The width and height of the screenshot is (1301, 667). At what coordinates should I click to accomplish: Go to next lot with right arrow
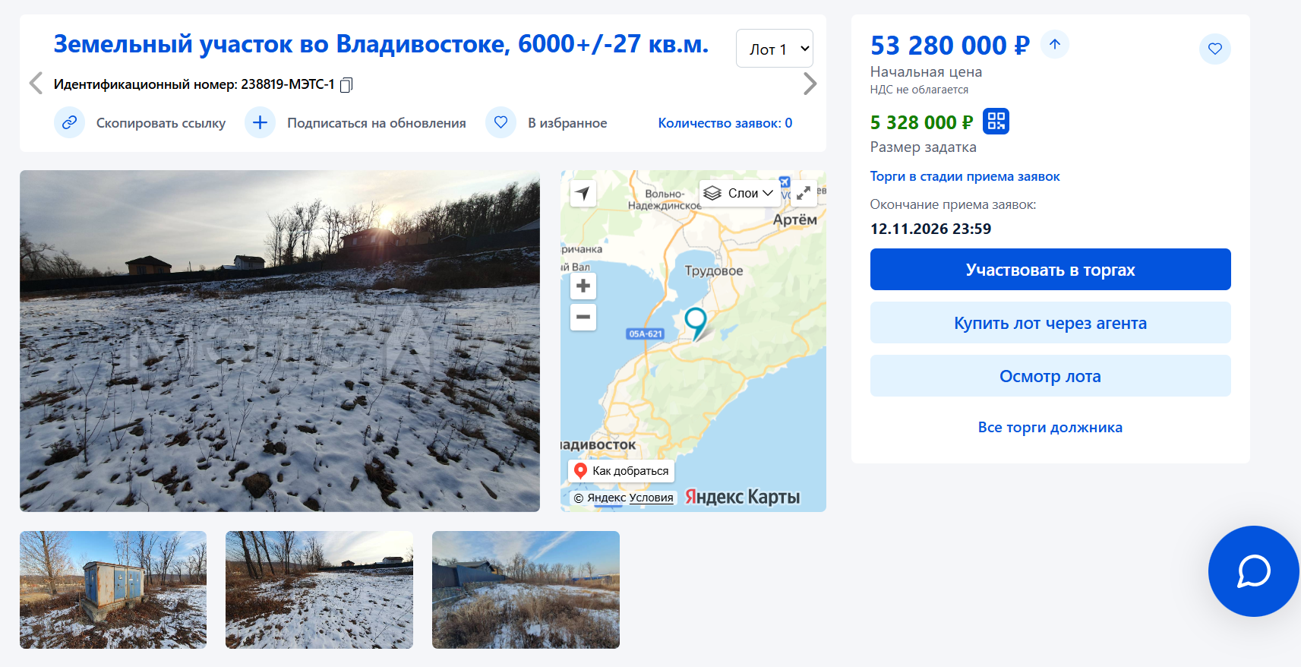click(810, 83)
